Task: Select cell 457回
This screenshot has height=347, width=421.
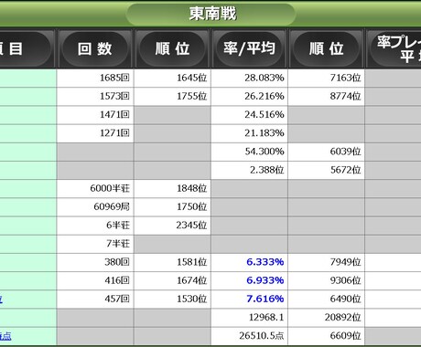Action: [x=95, y=299]
